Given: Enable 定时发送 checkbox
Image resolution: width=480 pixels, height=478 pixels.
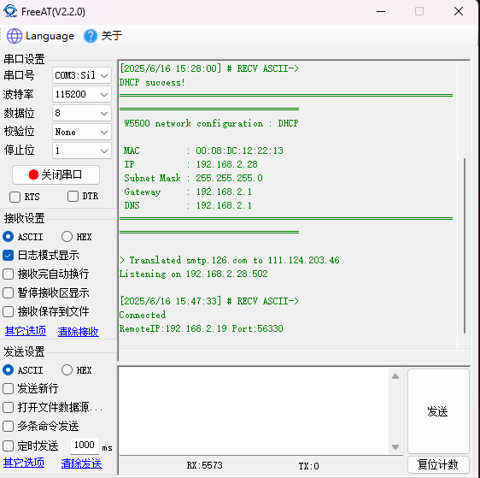Looking at the screenshot, I should click(8, 446).
